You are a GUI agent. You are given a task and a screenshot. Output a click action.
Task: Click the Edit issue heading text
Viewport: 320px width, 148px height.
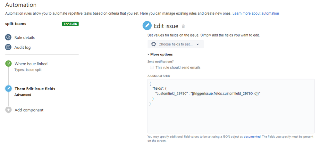click(166, 26)
